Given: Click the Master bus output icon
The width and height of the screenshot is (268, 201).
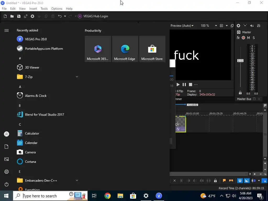Looking at the screenshot, I should pyautogui.click(x=239, y=32).
